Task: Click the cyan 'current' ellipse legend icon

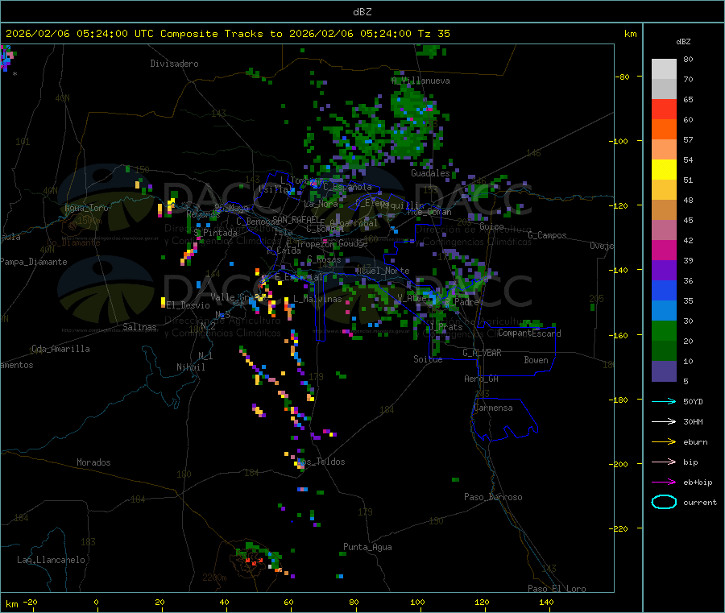Action: (x=664, y=502)
